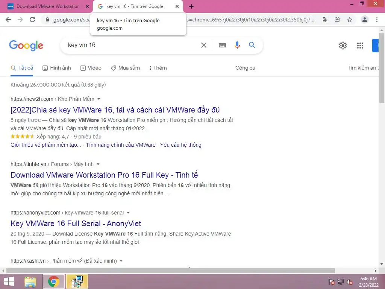Select the Tất cả results tab

point(22,68)
